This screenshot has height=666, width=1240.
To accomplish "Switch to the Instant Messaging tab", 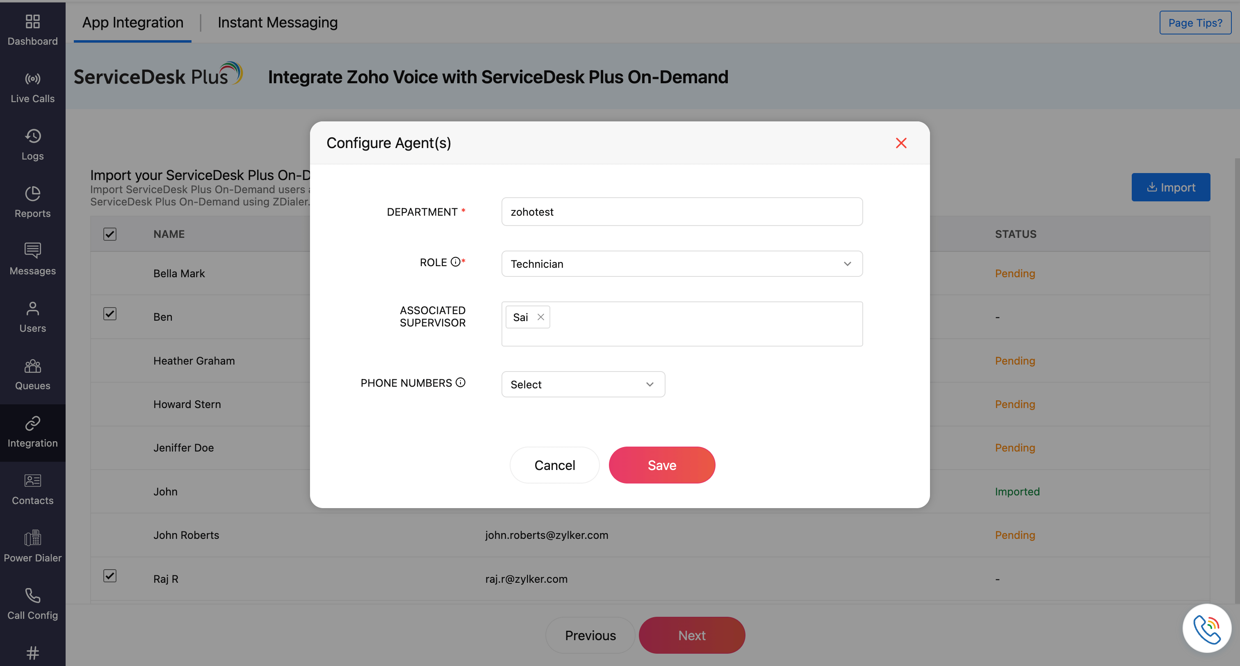I will [277, 23].
